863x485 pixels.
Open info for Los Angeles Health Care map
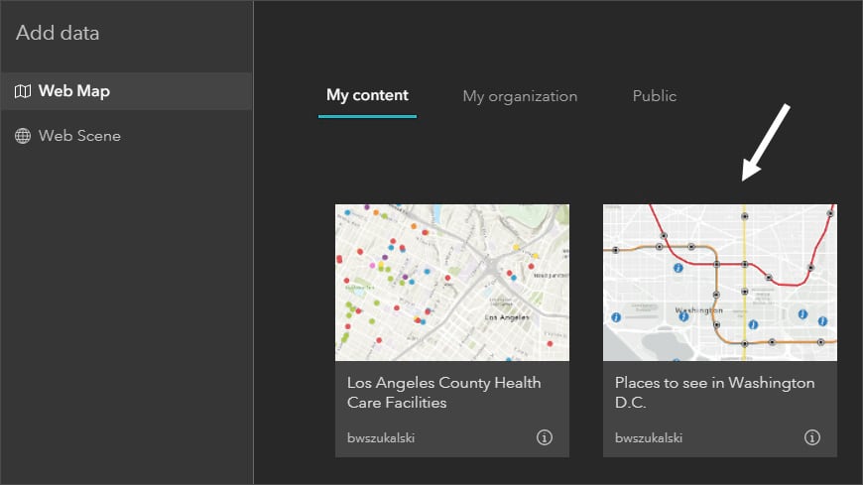click(544, 437)
